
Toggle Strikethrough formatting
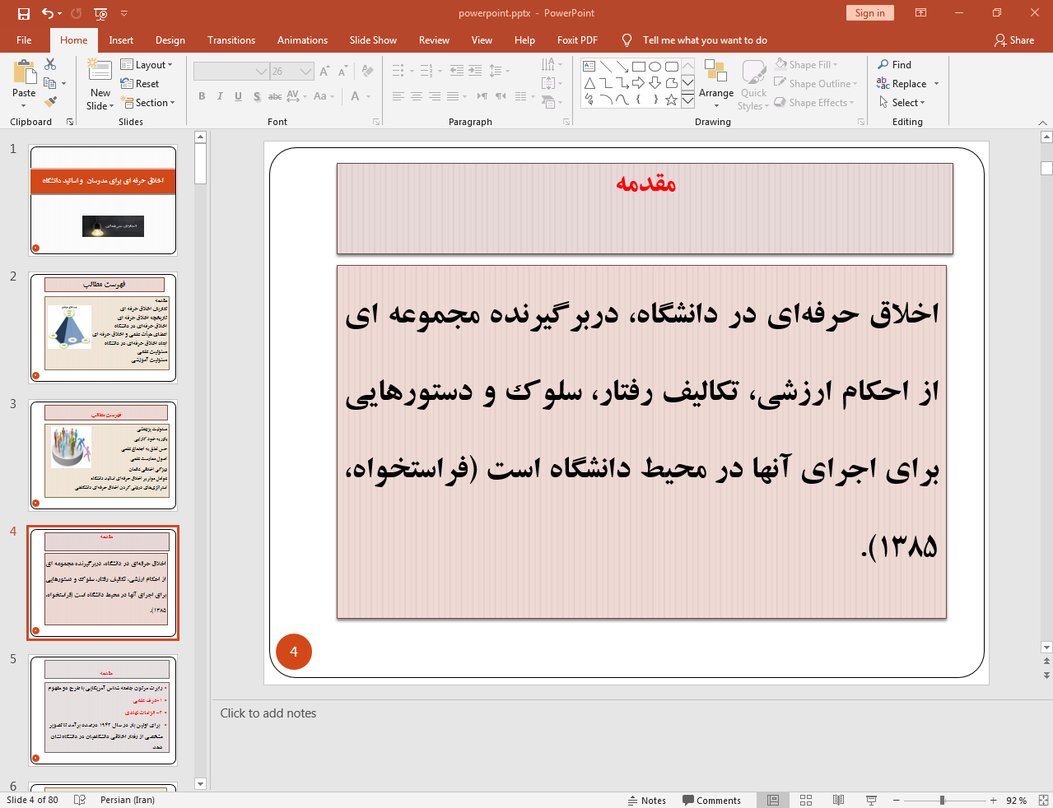(275, 96)
